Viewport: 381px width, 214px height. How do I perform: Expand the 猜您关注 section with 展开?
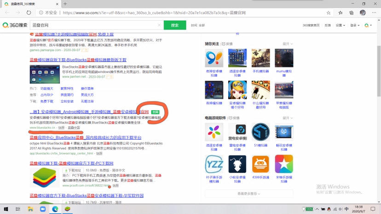[x=287, y=44]
